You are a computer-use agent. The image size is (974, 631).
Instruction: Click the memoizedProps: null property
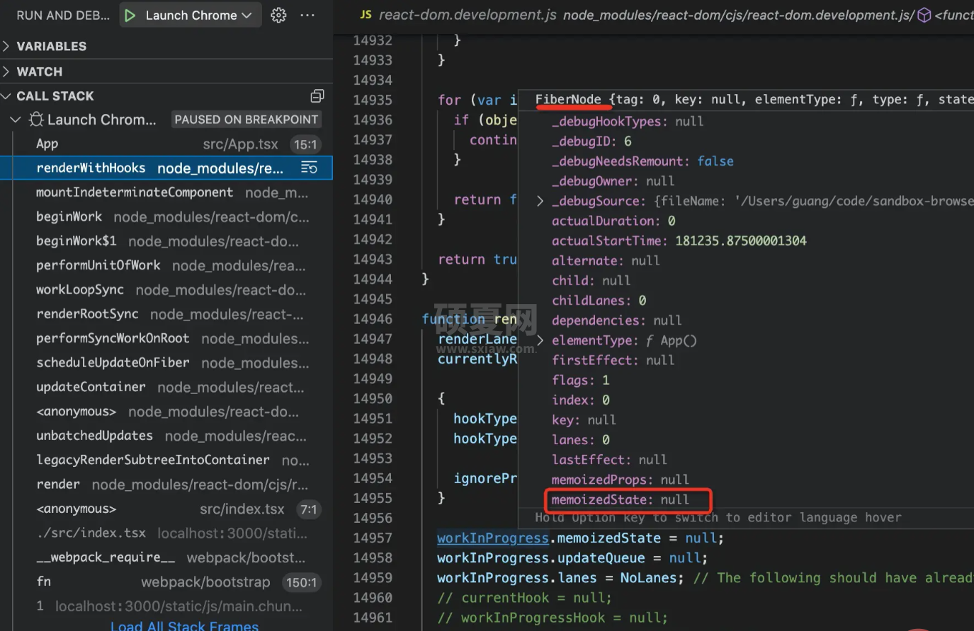pyautogui.click(x=620, y=480)
